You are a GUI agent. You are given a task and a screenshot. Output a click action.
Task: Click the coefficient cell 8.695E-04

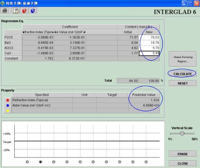tap(38, 43)
